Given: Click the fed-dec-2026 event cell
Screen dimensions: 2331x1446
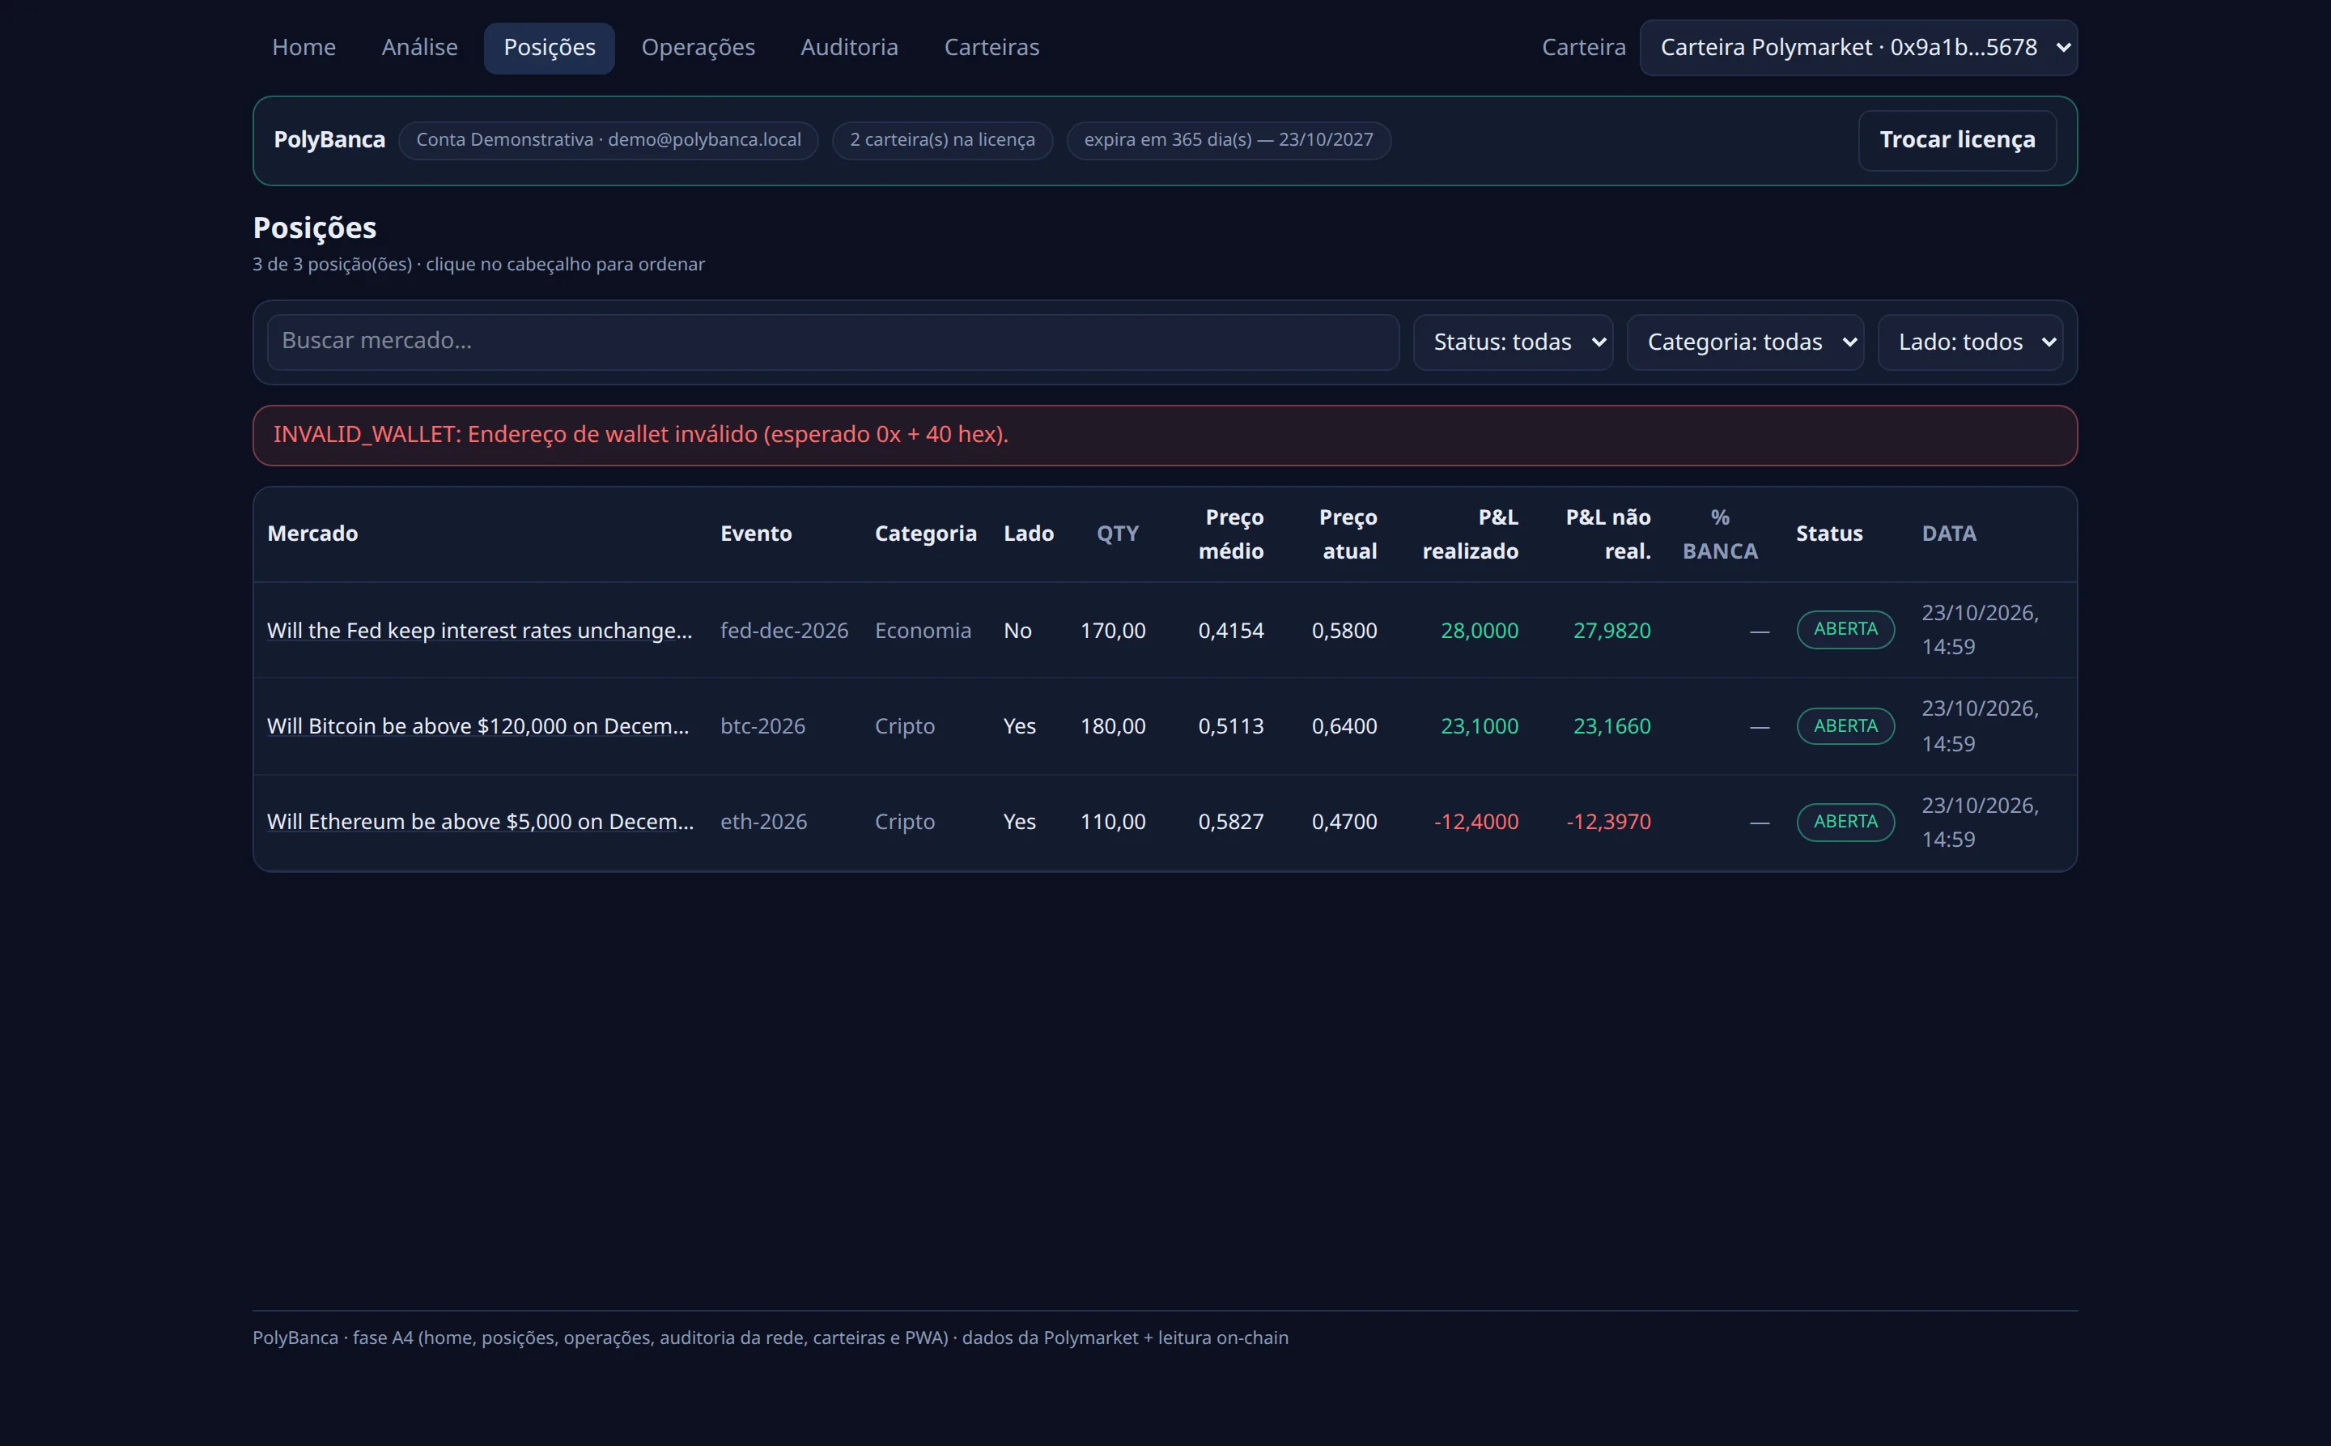Looking at the screenshot, I should (x=784, y=630).
